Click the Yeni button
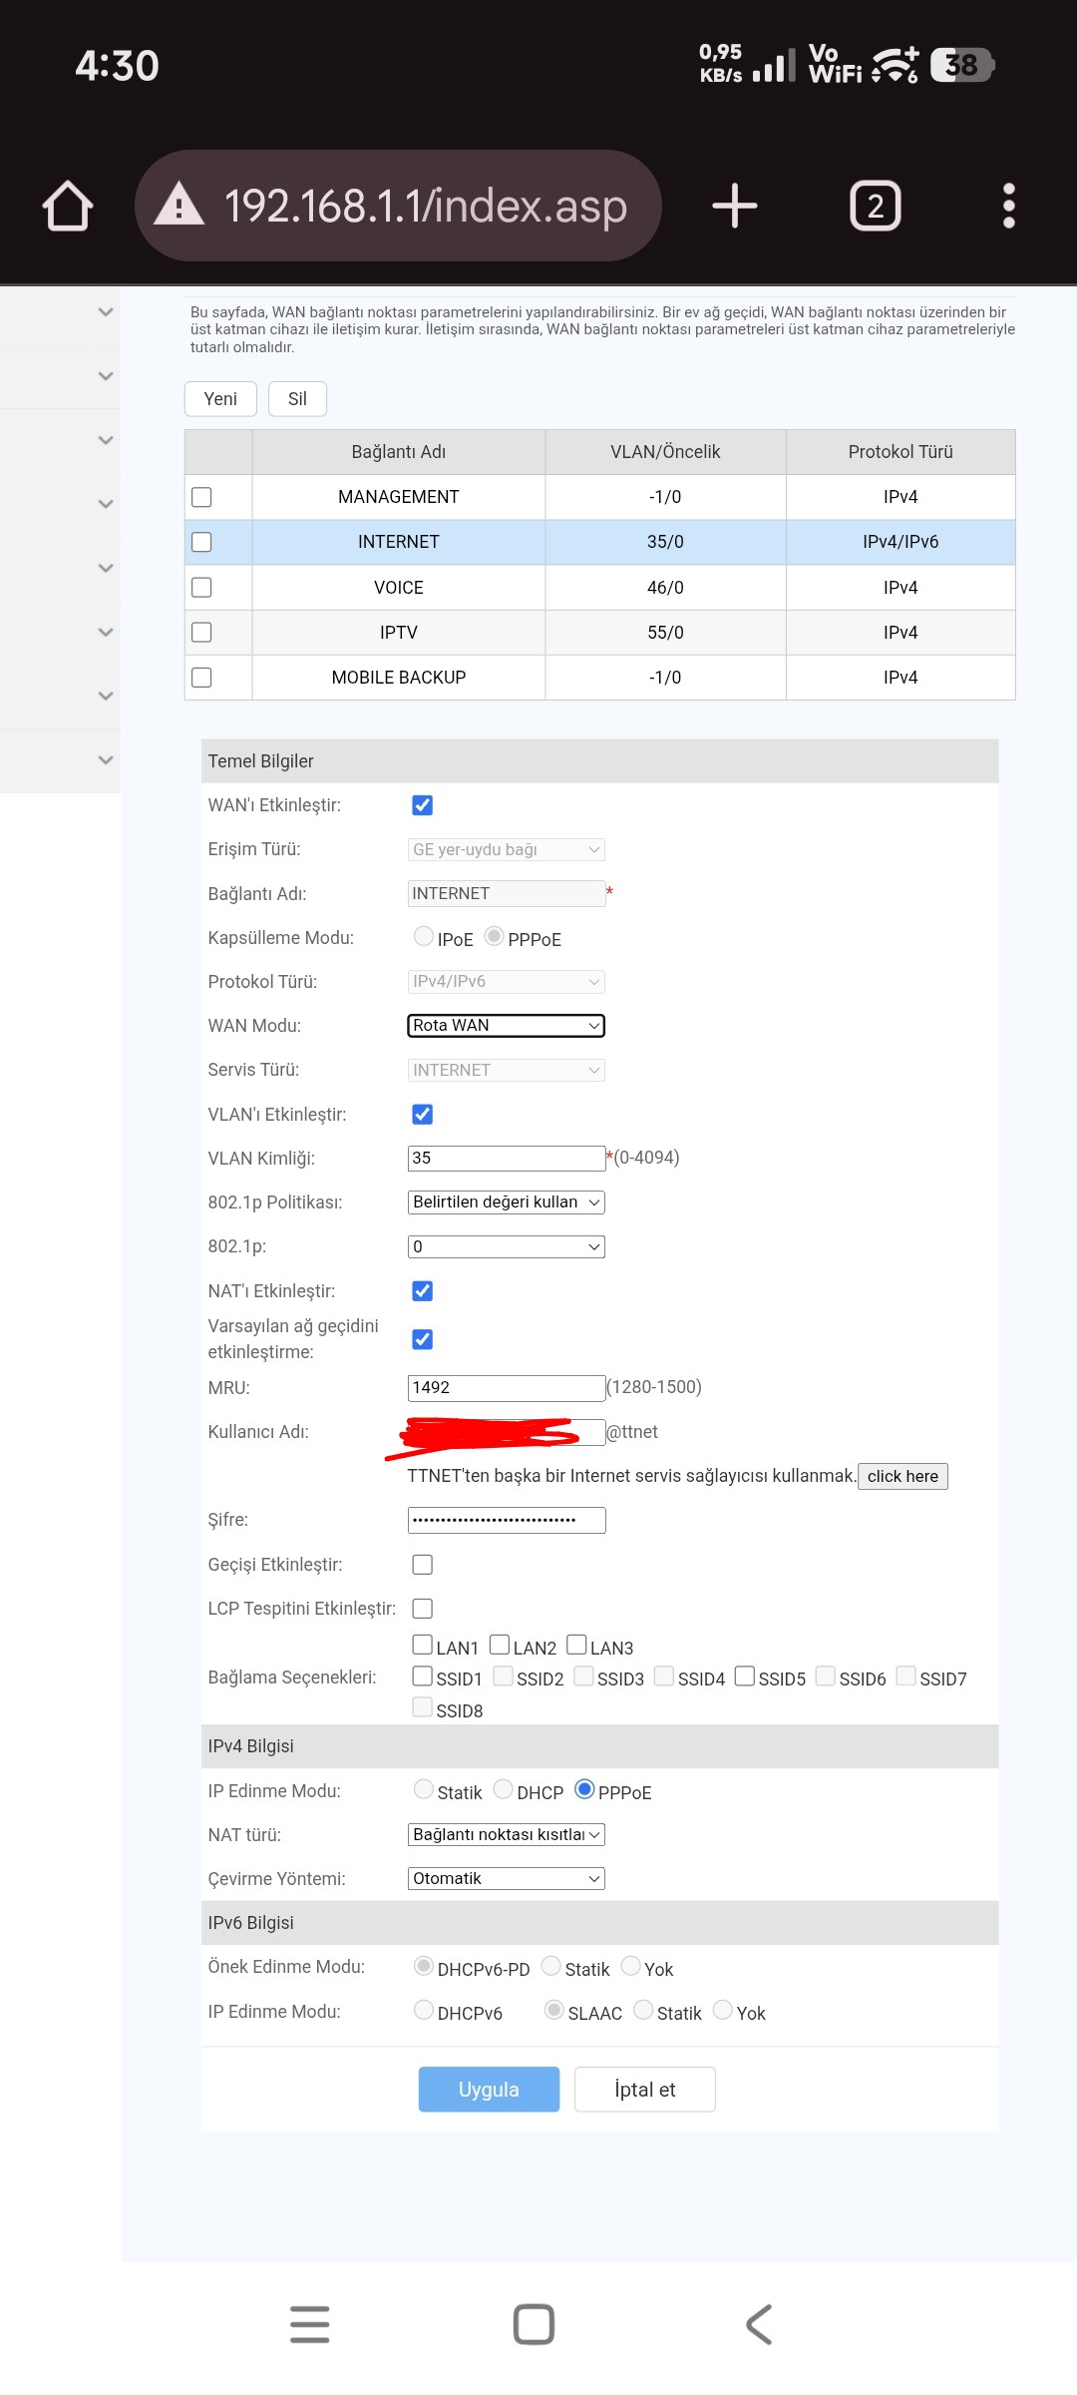 220,399
